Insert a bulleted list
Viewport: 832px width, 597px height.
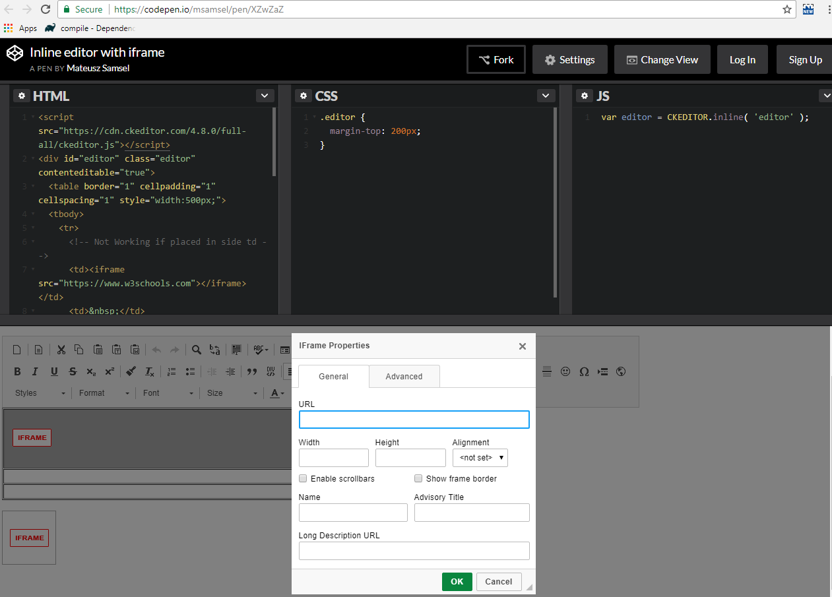(190, 371)
